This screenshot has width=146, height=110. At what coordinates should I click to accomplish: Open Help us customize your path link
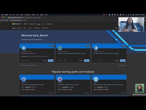28,65
